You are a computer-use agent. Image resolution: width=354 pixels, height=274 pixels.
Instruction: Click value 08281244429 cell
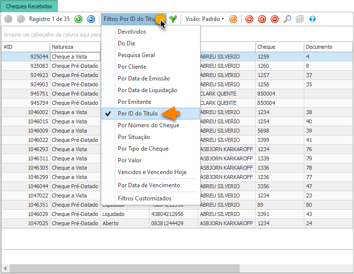[173, 223]
